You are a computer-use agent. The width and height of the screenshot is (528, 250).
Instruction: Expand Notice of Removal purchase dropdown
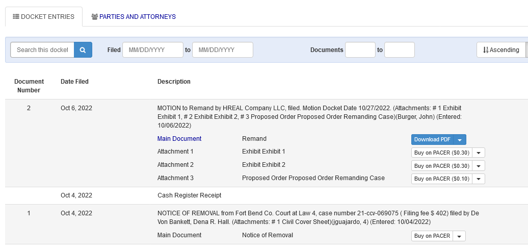click(459, 236)
